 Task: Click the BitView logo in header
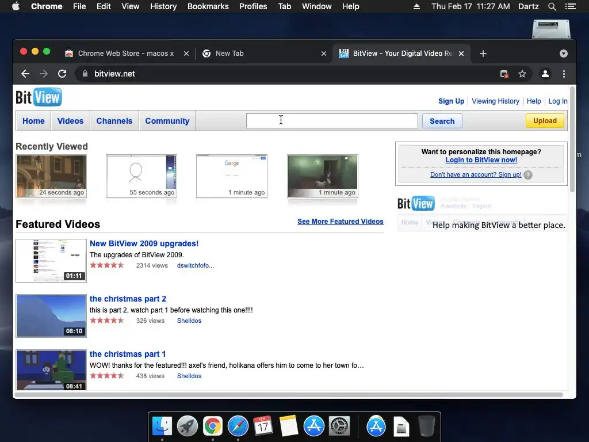pos(39,97)
